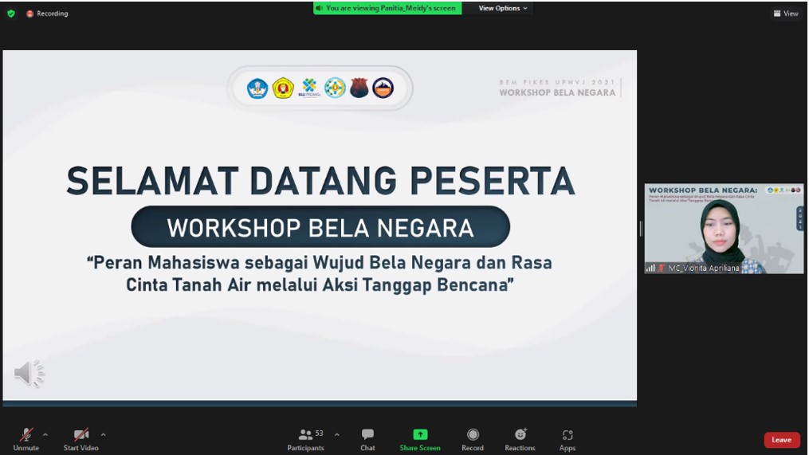This screenshot has height=455, width=809.
Task: Open the Chat panel
Action: tap(367, 439)
